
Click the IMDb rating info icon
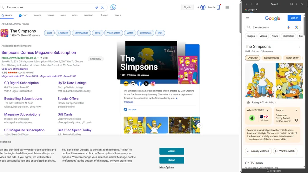click(x=248, y=102)
